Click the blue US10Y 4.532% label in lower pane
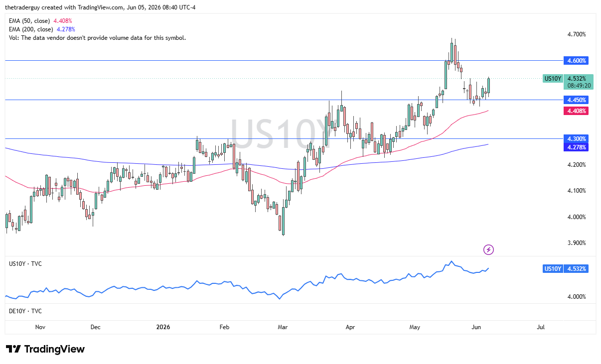601x364 pixels. tap(566, 268)
